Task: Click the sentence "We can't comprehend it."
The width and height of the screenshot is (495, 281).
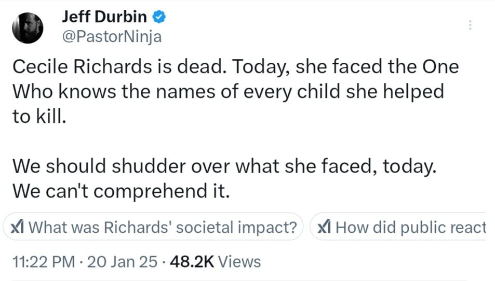Action: tap(121, 191)
